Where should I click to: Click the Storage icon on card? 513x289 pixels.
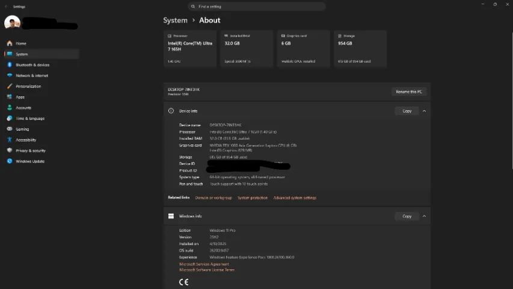[340, 36]
